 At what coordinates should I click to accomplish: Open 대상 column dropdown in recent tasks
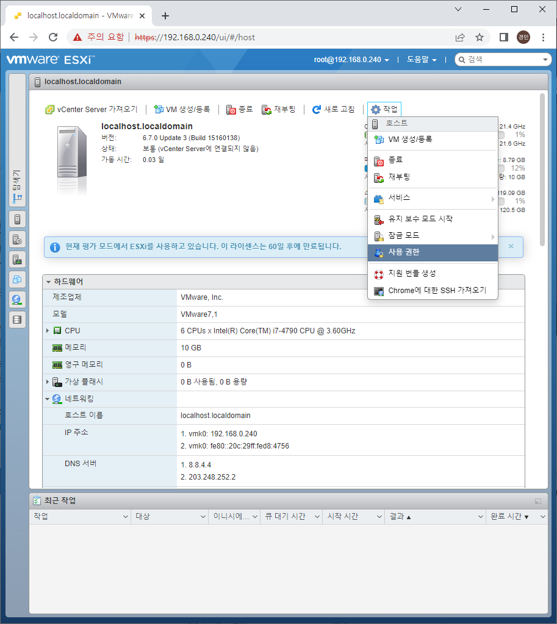[x=203, y=517]
